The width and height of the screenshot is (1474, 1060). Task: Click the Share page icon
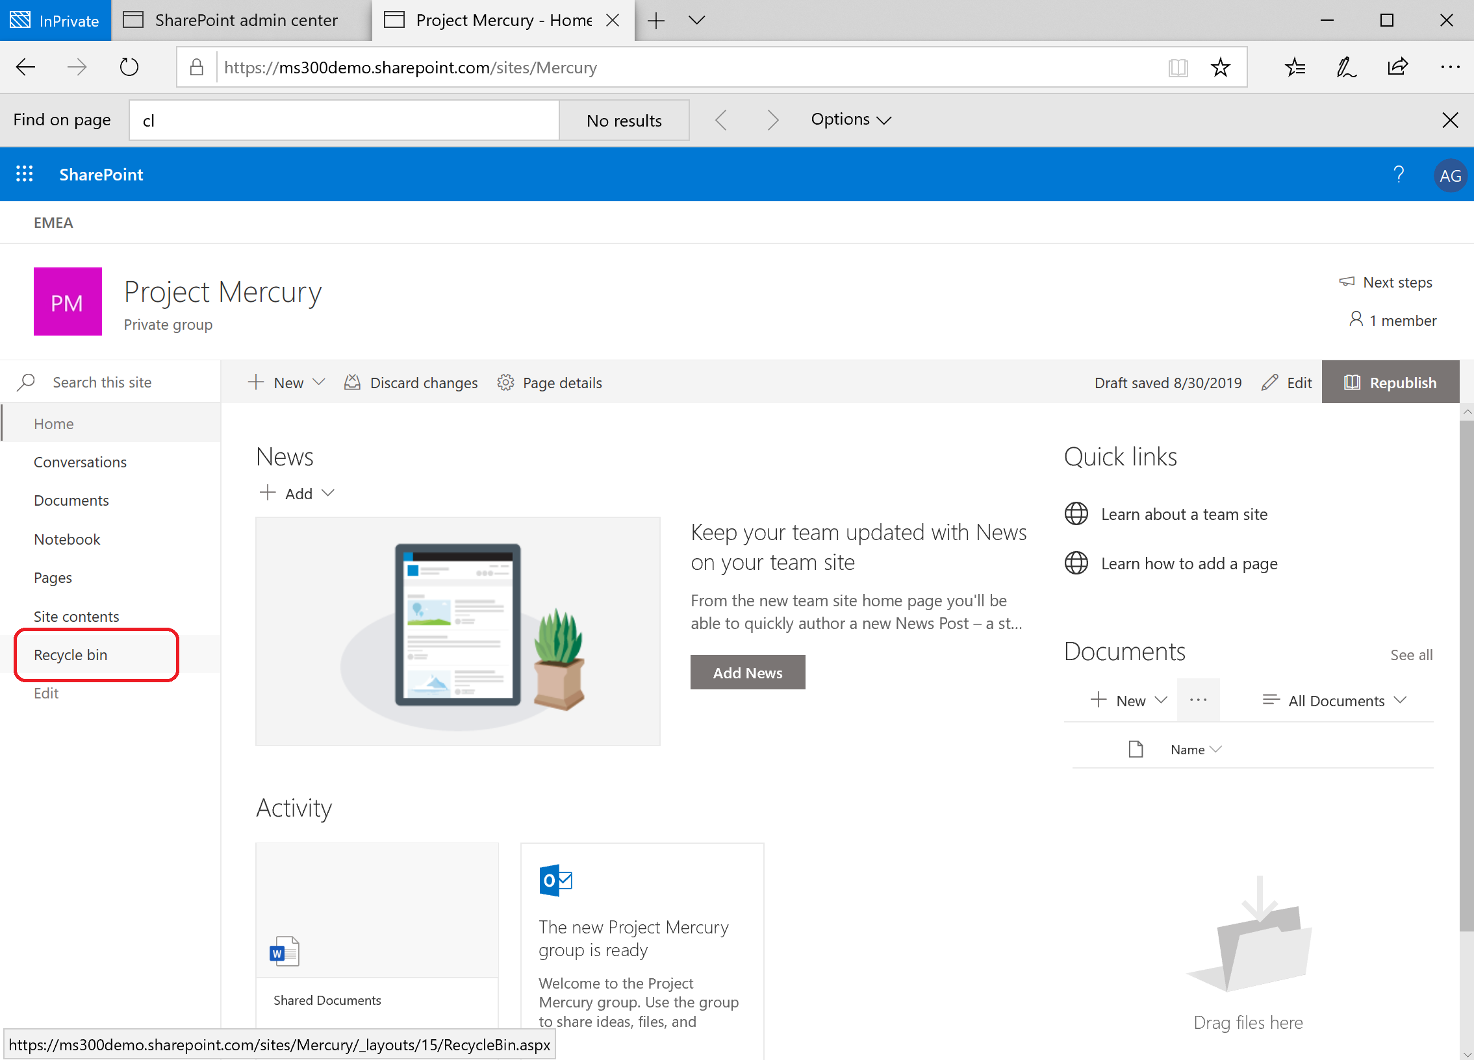[x=1397, y=68]
